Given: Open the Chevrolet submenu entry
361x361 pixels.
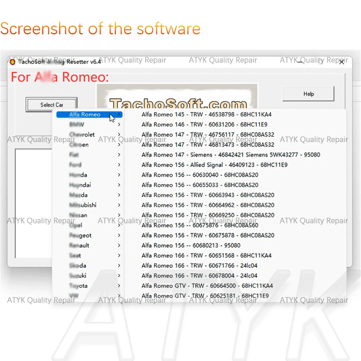Looking at the screenshot, I should (x=89, y=134).
